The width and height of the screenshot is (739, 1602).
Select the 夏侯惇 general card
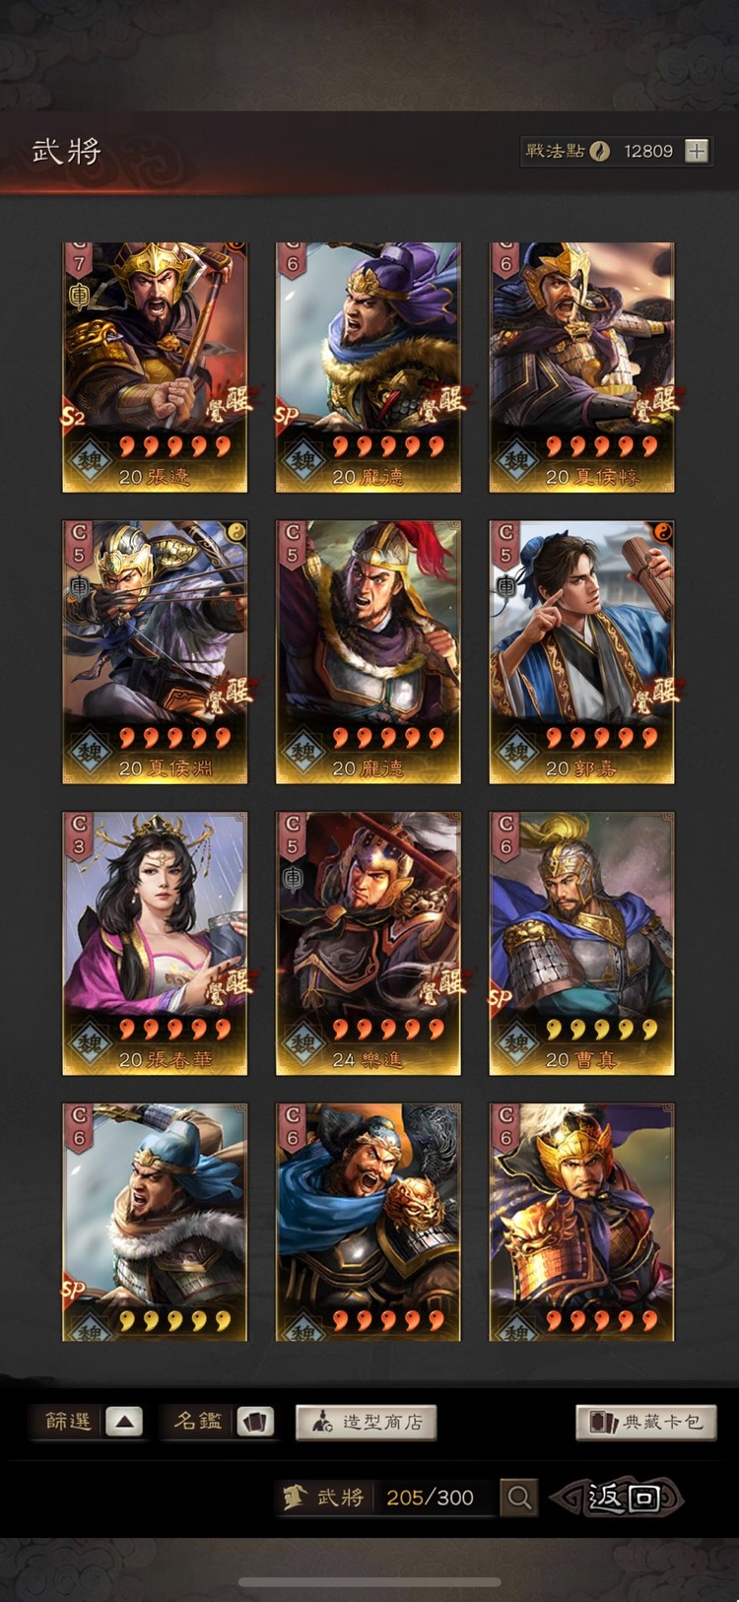tap(581, 367)
